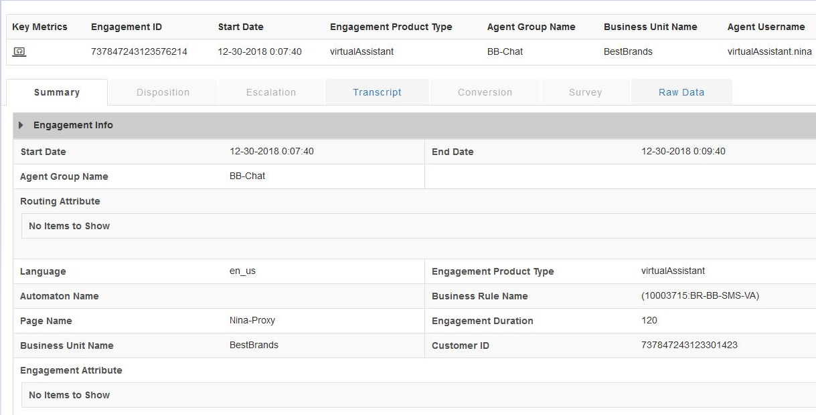Collapse the Engagement Info section triangle
This screenshot has height=415, width=816.
click(21, 126)
